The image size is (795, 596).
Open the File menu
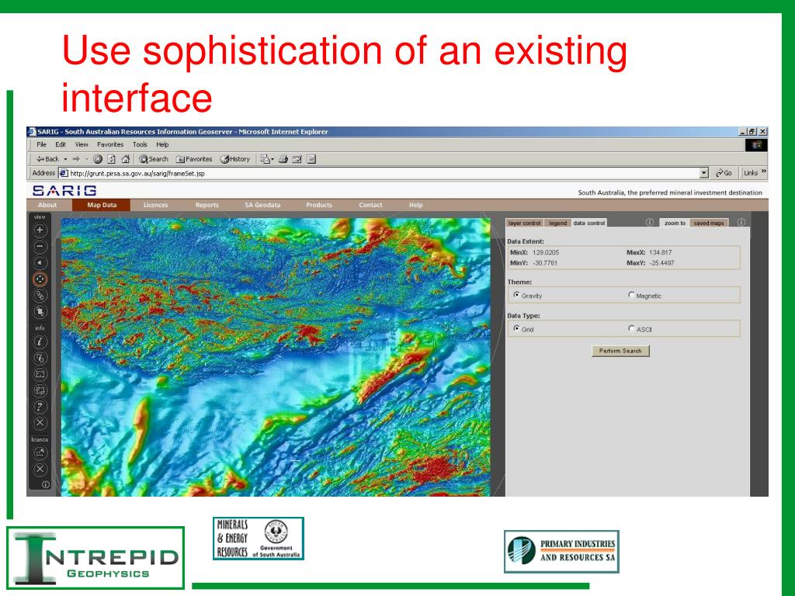(42, 144)
